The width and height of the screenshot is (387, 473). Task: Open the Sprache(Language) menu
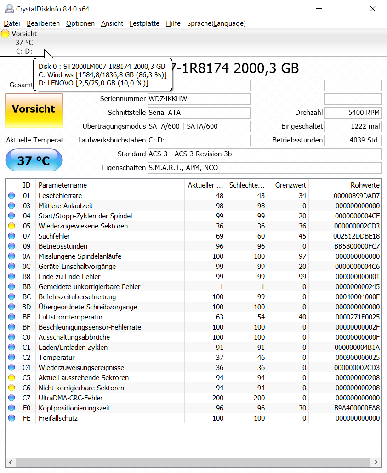(x=216, y=23)
